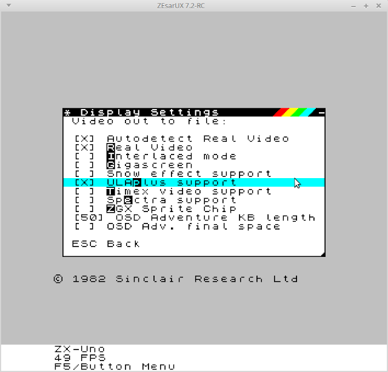This screenshot has width=388, height=372.
Task: Click the menu window resize corner handle
Action: tap(323, 254)
